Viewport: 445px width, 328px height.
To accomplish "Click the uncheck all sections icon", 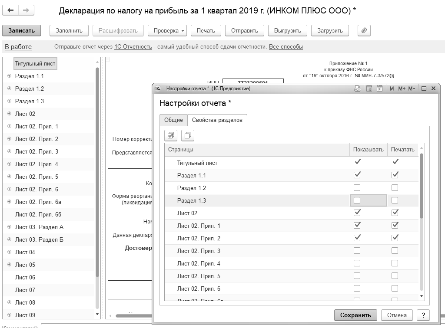I will click(188, 135).
